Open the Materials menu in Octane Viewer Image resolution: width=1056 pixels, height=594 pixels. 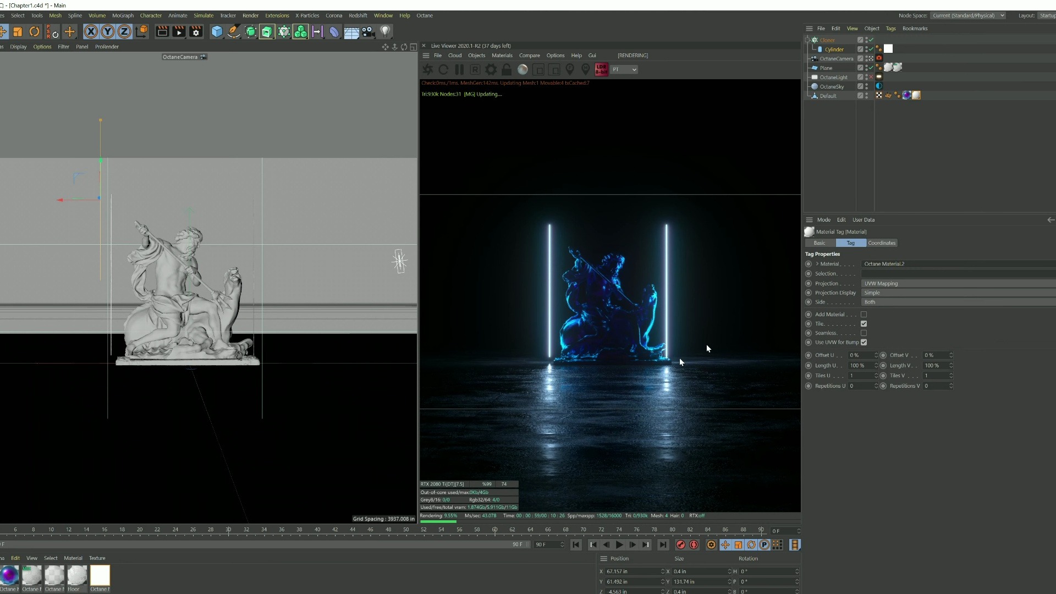point(501,55)
